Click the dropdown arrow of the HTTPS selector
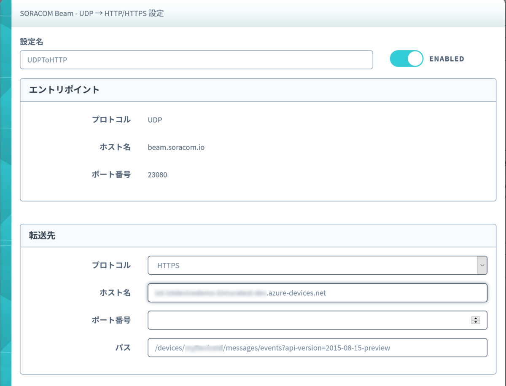 [482, 265]
